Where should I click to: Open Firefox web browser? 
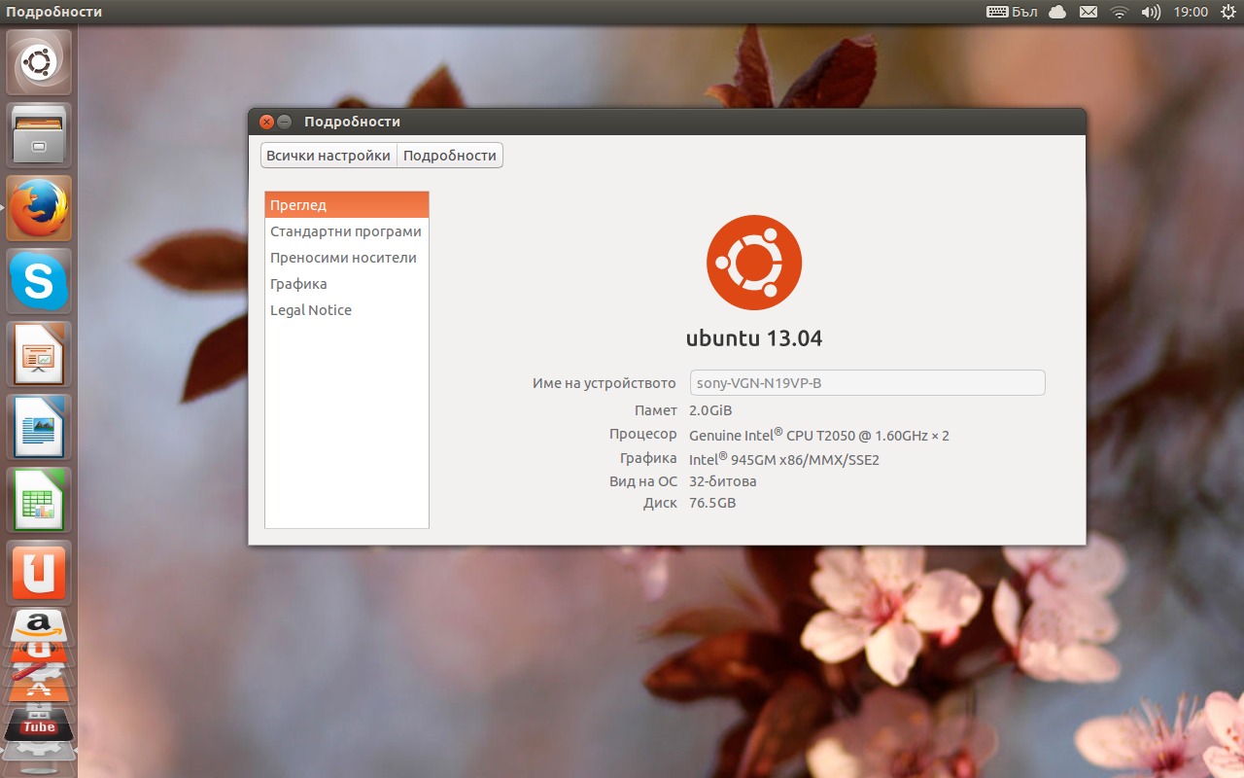39,208
